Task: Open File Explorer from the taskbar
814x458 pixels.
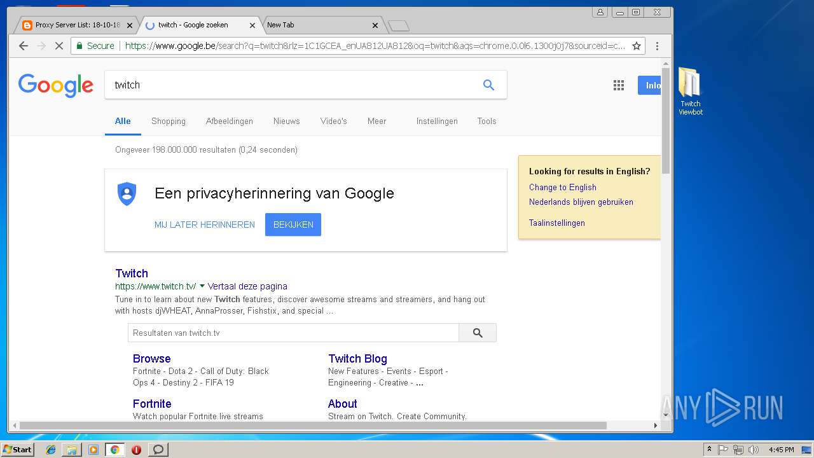Action: point(72,450)
